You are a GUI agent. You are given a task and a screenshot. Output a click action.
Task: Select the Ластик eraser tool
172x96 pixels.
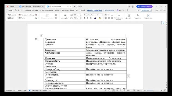[22, 18]
